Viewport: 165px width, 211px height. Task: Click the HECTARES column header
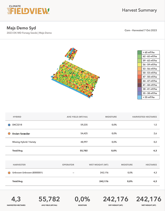tap(151, 165)
